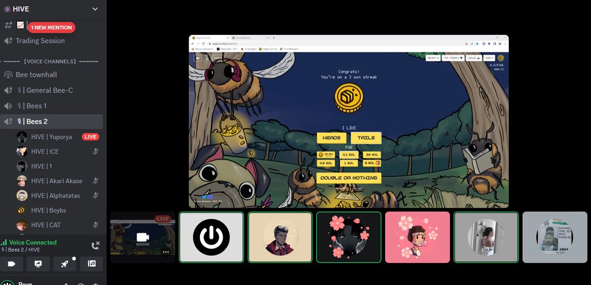
Task: Disconnect from voice with the phone icon
Action: 96,245
